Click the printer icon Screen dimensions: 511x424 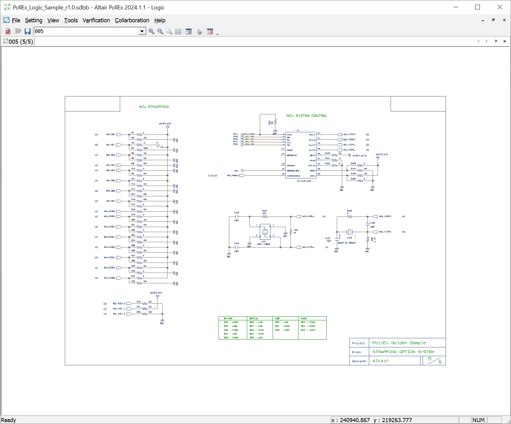(199, 31)
